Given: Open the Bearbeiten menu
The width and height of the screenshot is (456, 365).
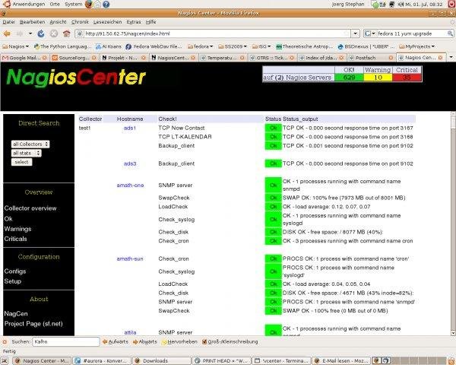Looking at the screenshot, I should [x=32, y=22].
